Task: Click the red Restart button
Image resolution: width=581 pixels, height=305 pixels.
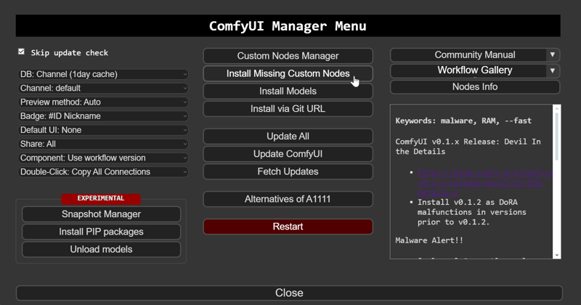Action: coord(288,227)
